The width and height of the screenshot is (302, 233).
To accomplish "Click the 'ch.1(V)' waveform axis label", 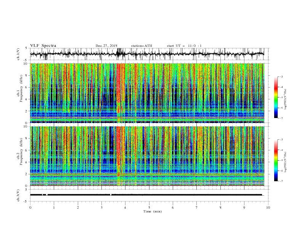I will tap(18, 54).
